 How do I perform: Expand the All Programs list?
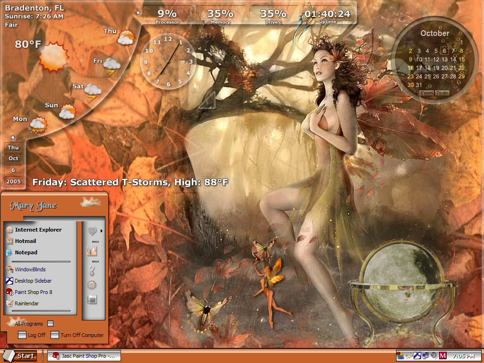pyautogui.click(x=34, y=323)
